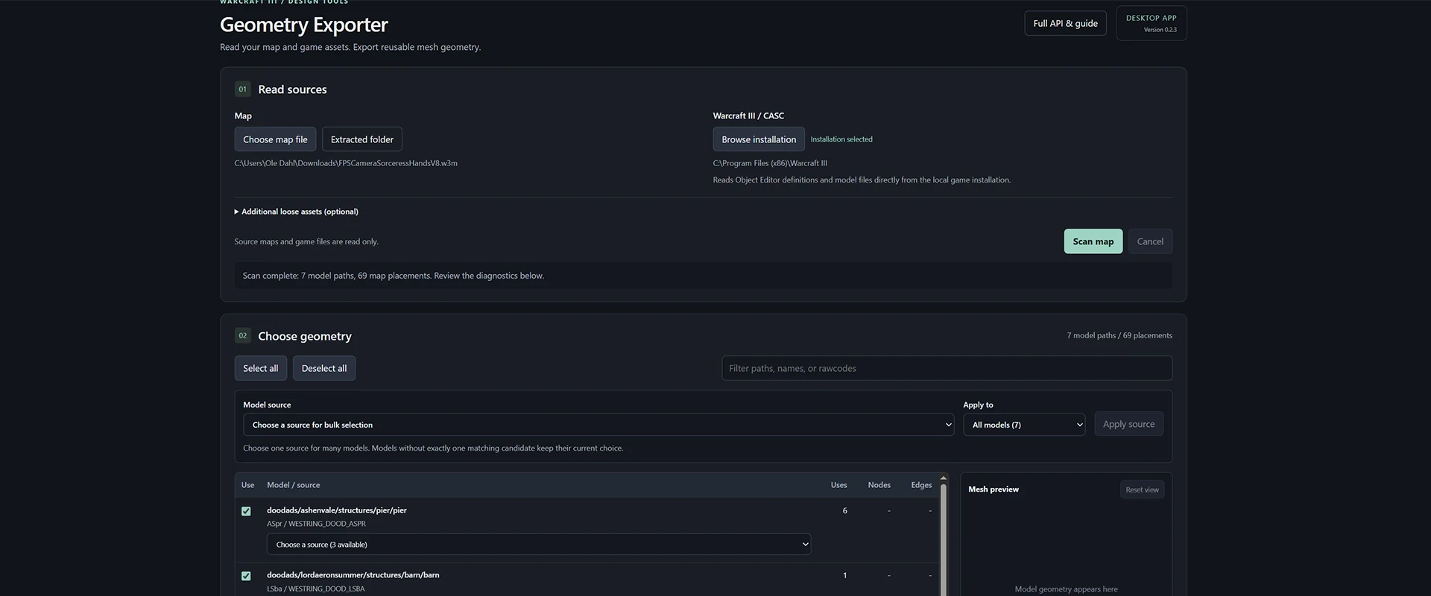Click the doodads/ashenvale/structures/pier/pier row name
Screen dimensions: 1431x596
(337, 510)
